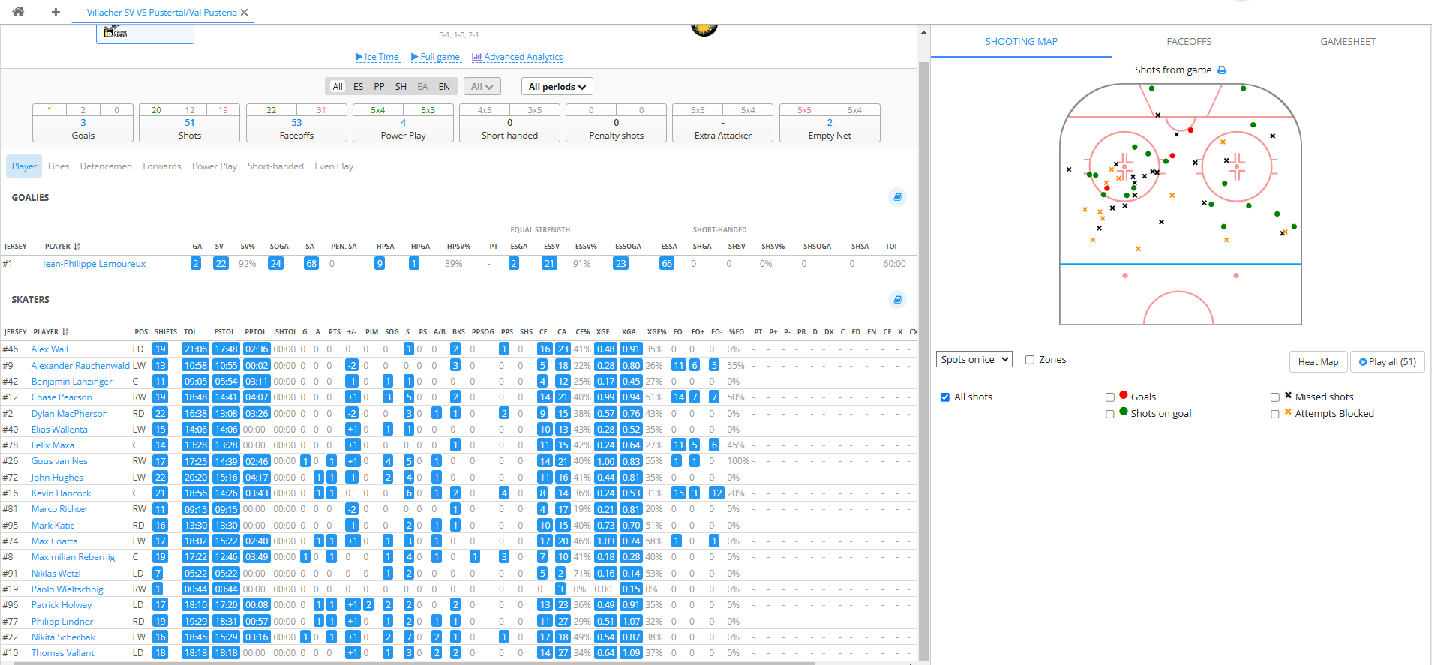
Task: Close the Villacher SV VS Pustertal tab
Action: [245, 13]
